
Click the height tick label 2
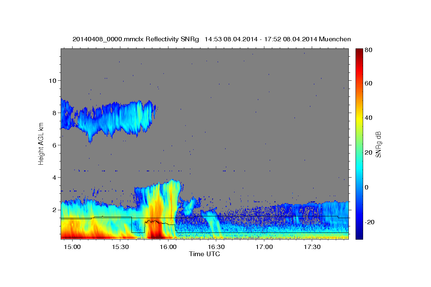point(55,210)
